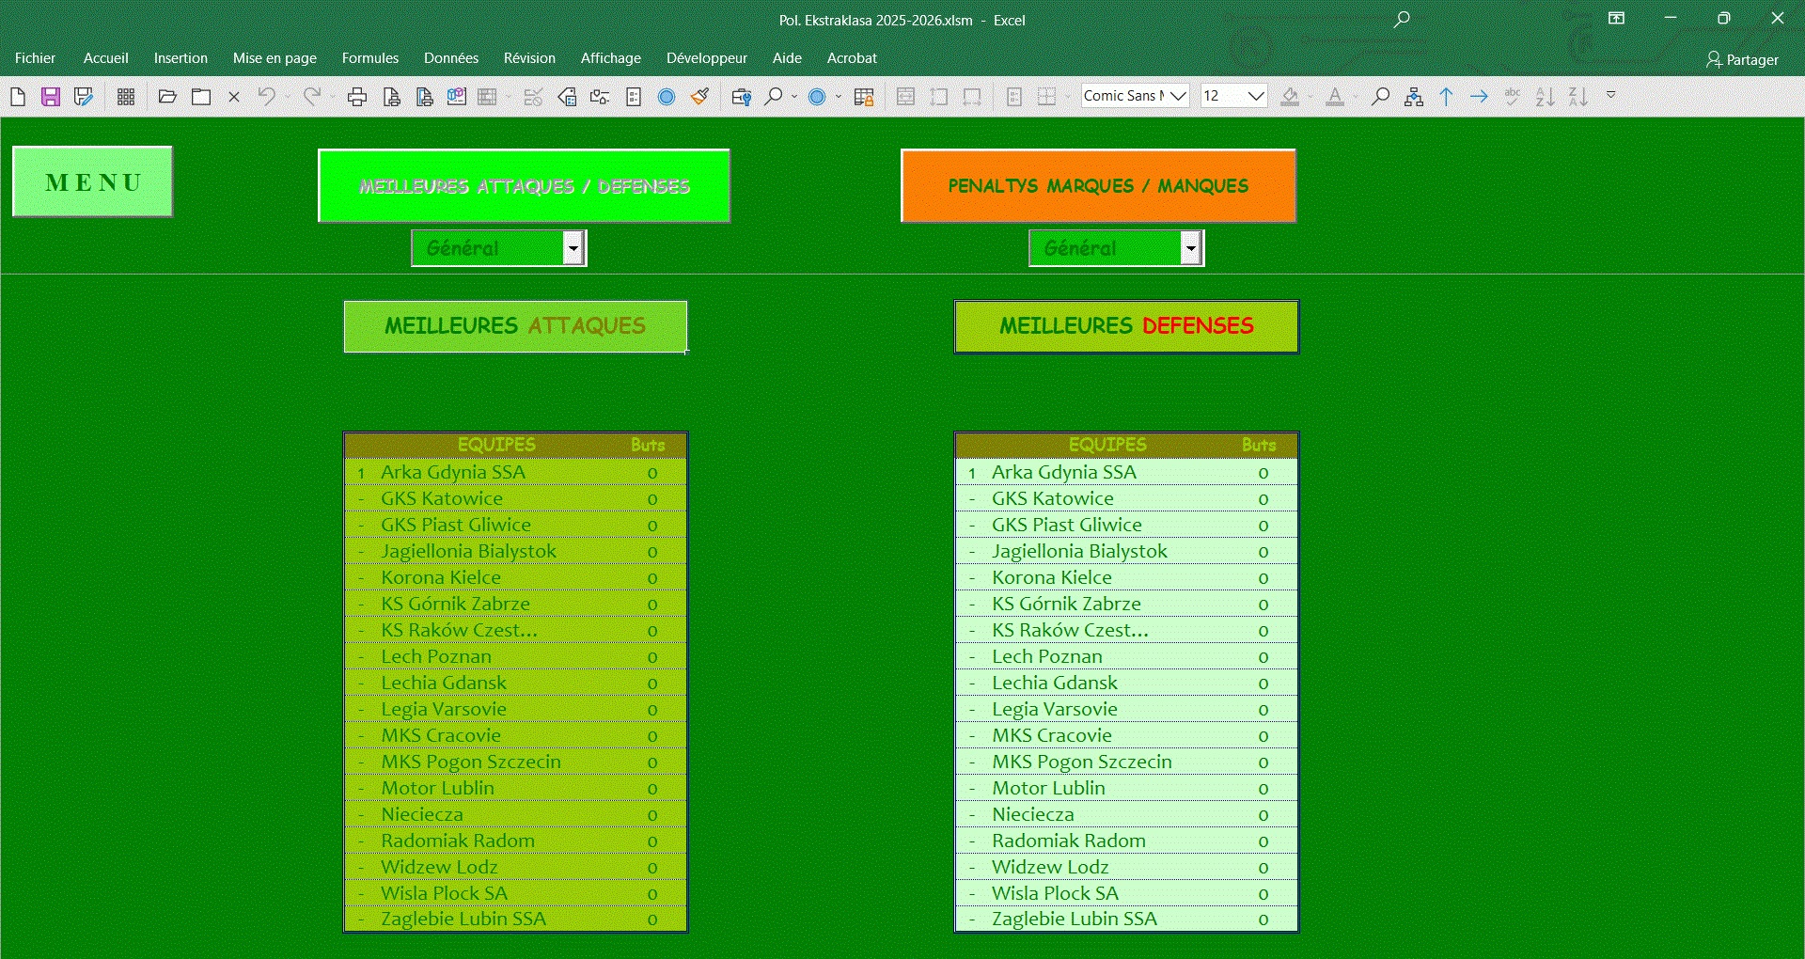Create a new blank workbook
This screenshot has height=959, width=1805.
click(x=18, y=97)
